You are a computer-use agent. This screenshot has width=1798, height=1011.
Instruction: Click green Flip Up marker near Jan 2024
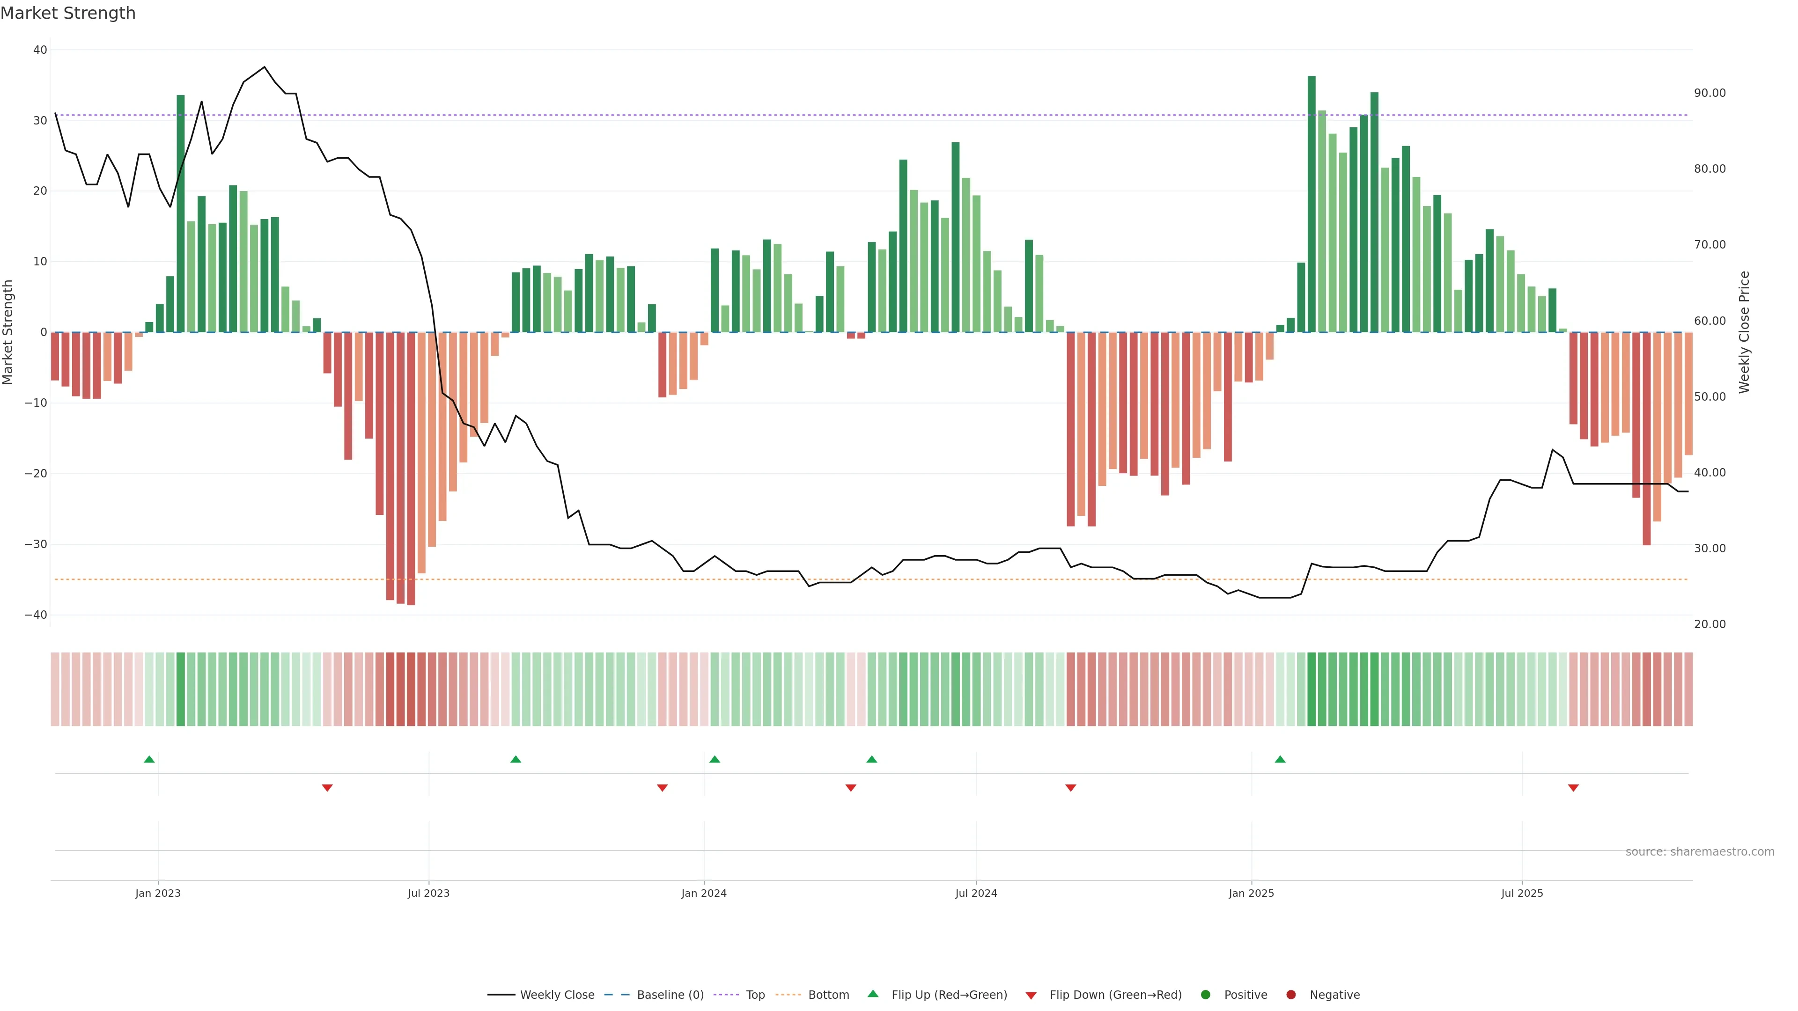714,759
